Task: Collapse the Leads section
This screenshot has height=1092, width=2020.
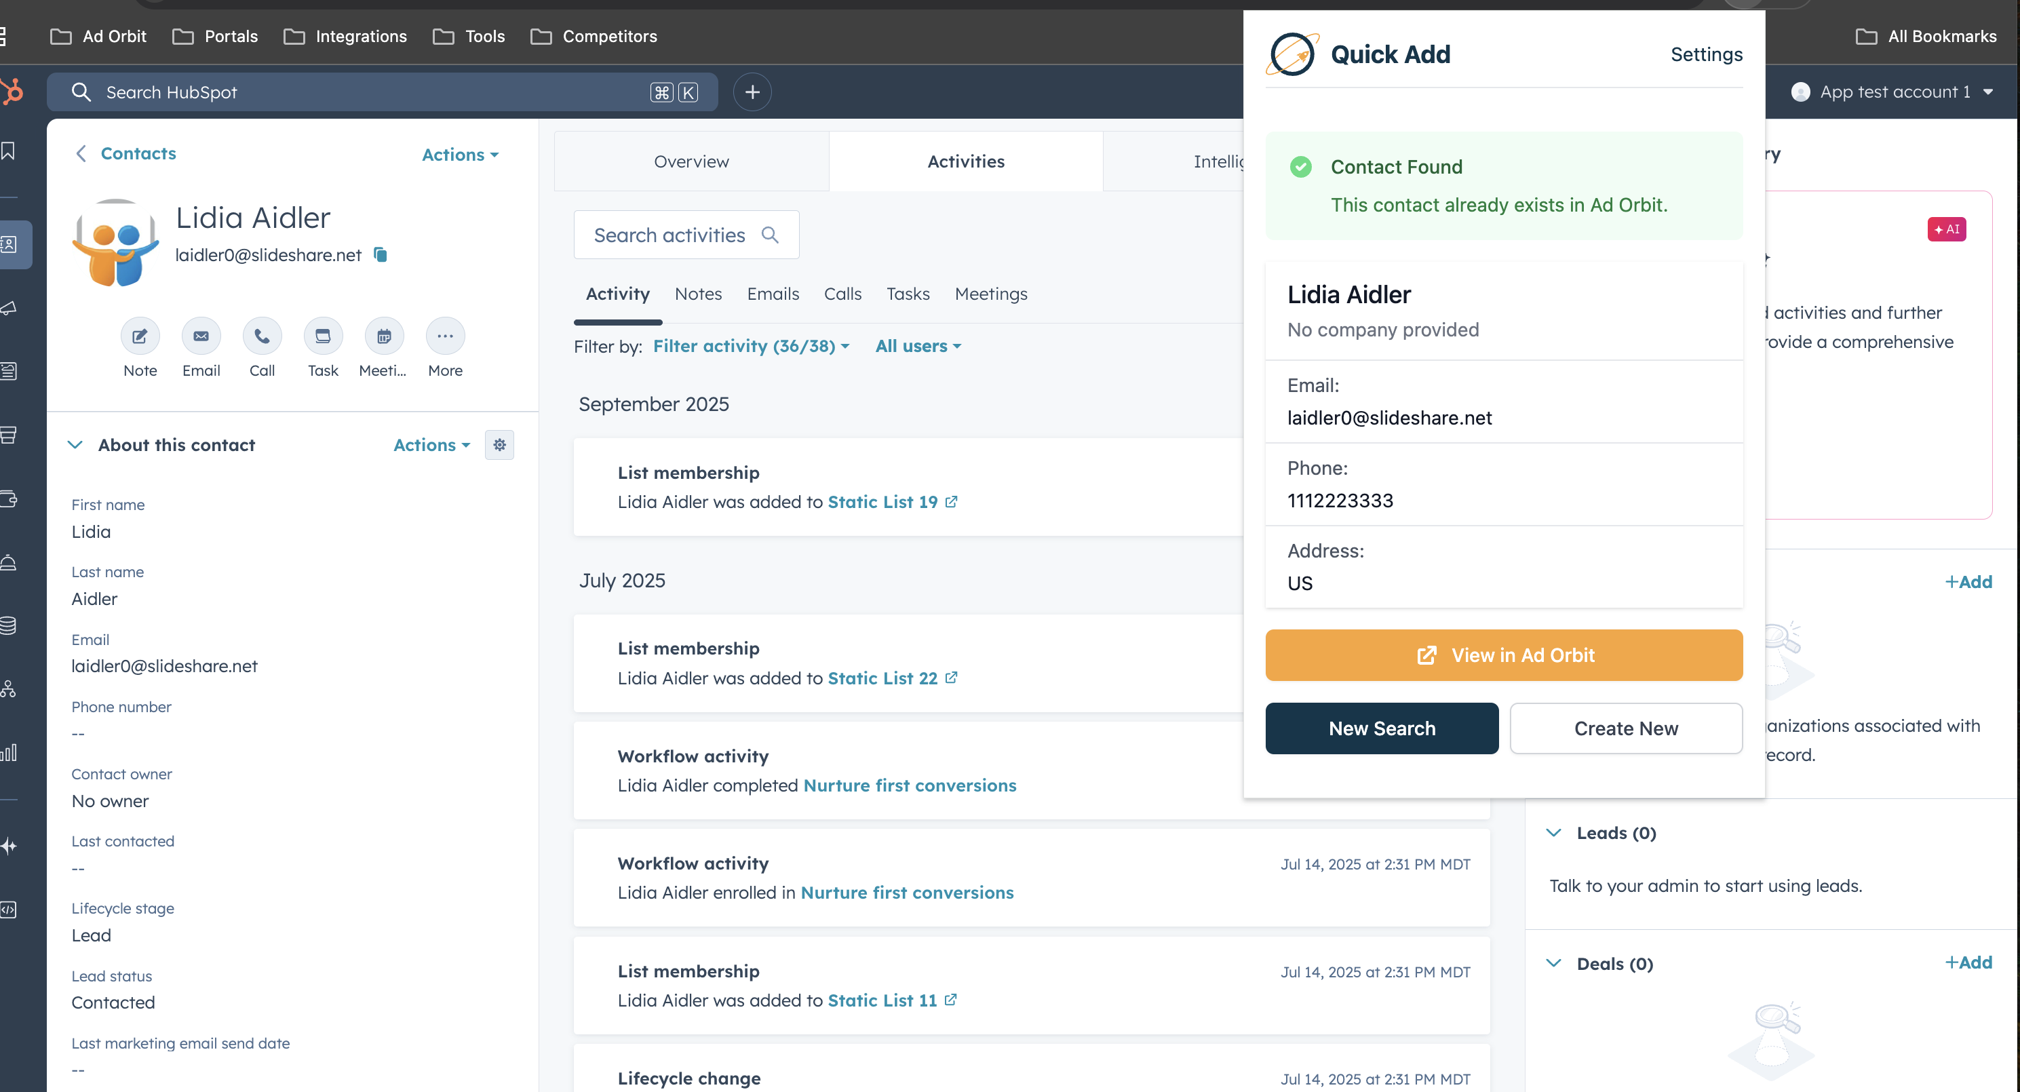Action: click(x=1553, y=834)
